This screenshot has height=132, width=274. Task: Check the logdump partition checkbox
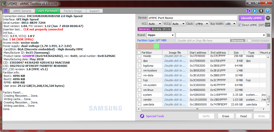point(139,66)
